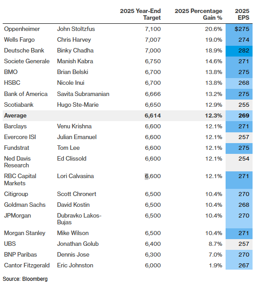Click the Source: Bloomberg text
The image size is (262, 288).
click(x=25, y=279)
